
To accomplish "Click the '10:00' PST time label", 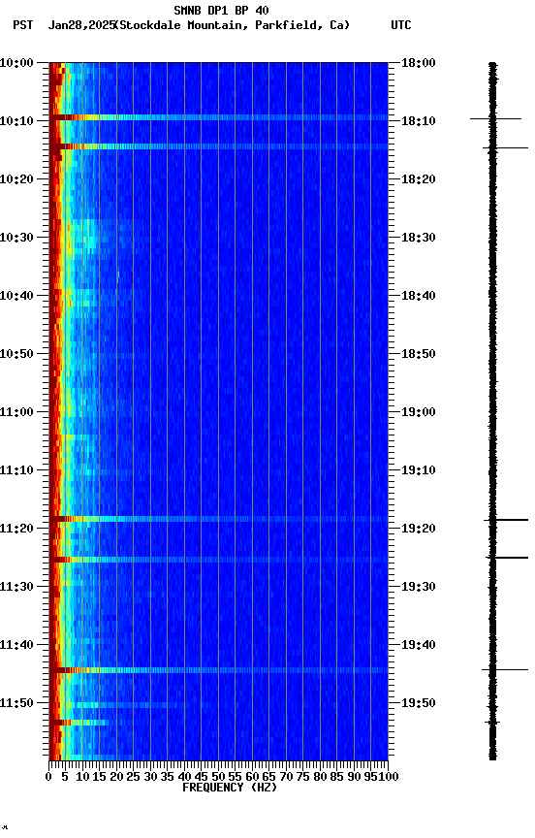I will coord(16,62).
